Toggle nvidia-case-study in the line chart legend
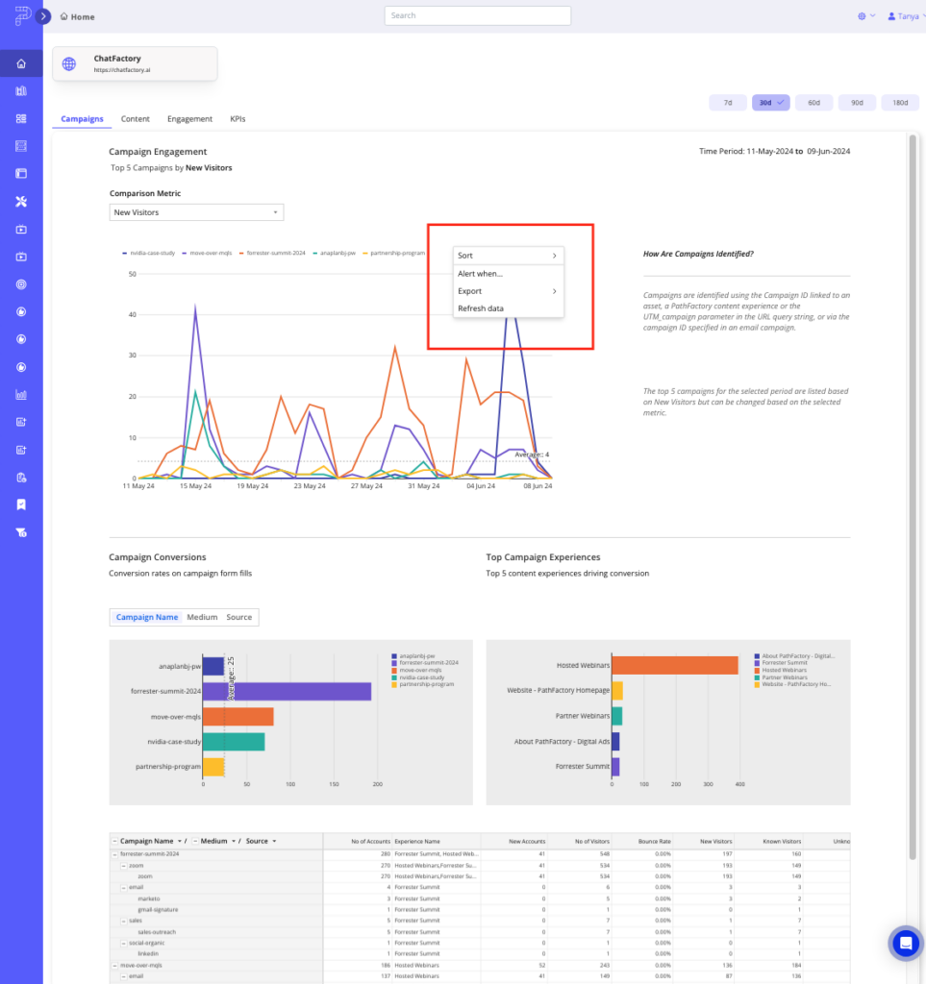 tap(149, 253)
